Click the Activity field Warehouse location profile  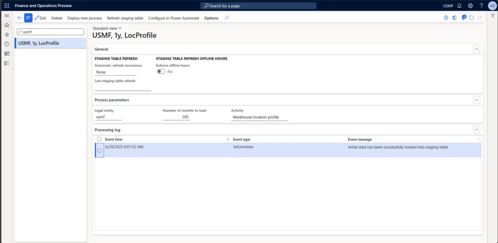(260, 117)
